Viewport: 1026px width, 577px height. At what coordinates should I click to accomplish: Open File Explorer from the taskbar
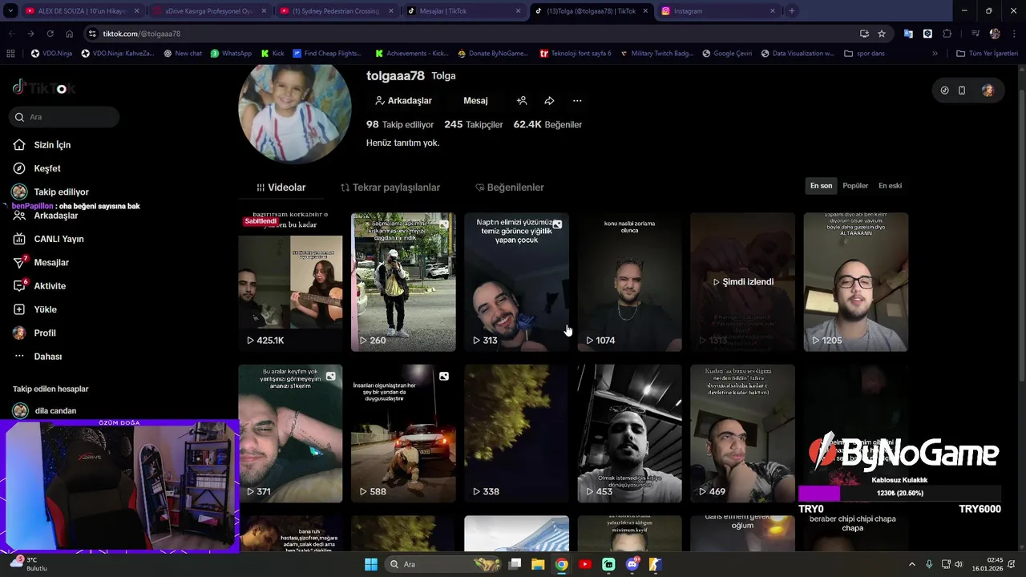point(538,564)
